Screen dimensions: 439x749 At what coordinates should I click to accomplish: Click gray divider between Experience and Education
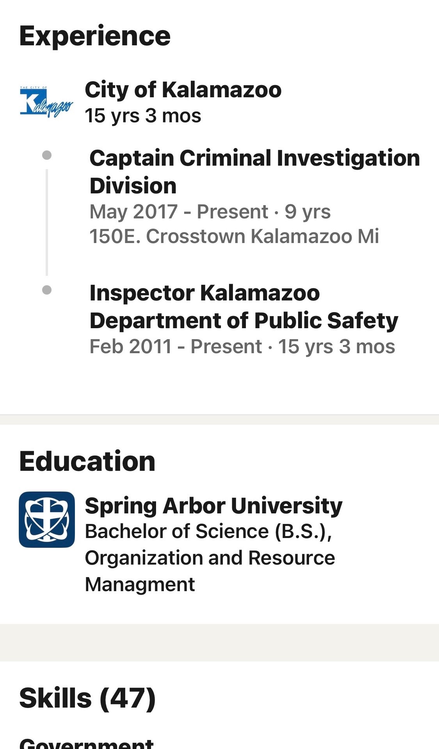[x=219, y=419]
